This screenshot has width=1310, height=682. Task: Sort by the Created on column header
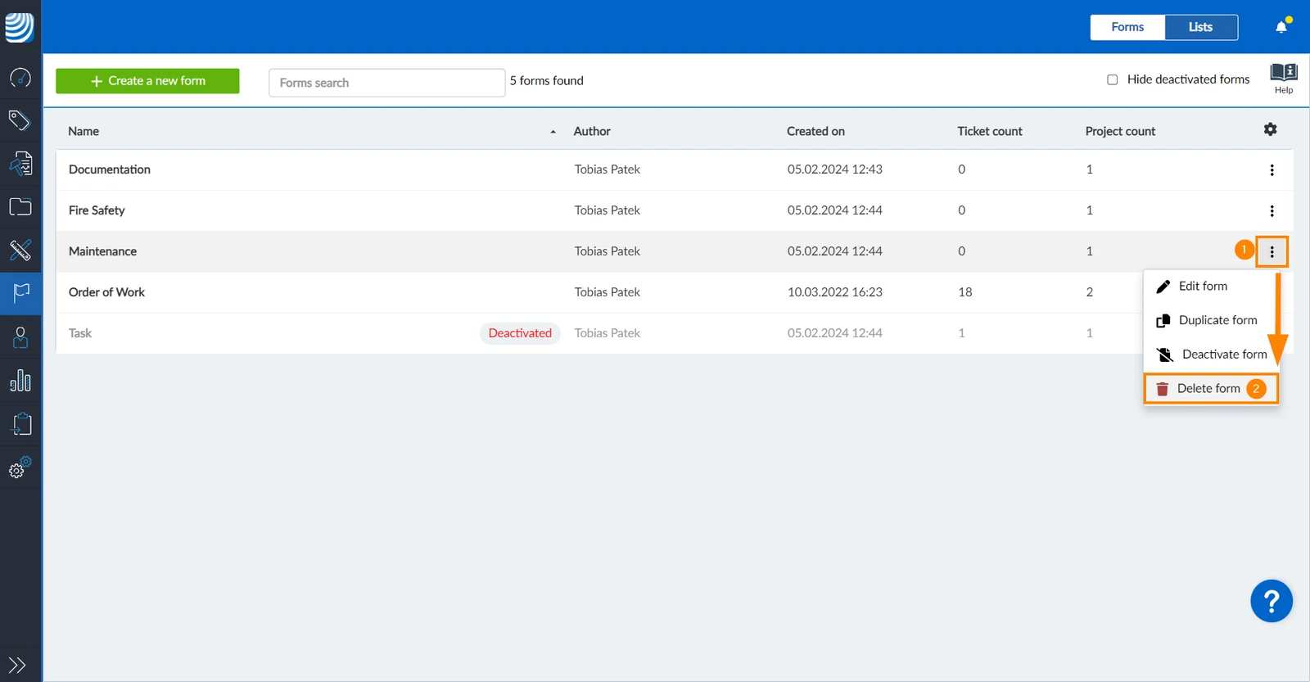click(815, 131)
